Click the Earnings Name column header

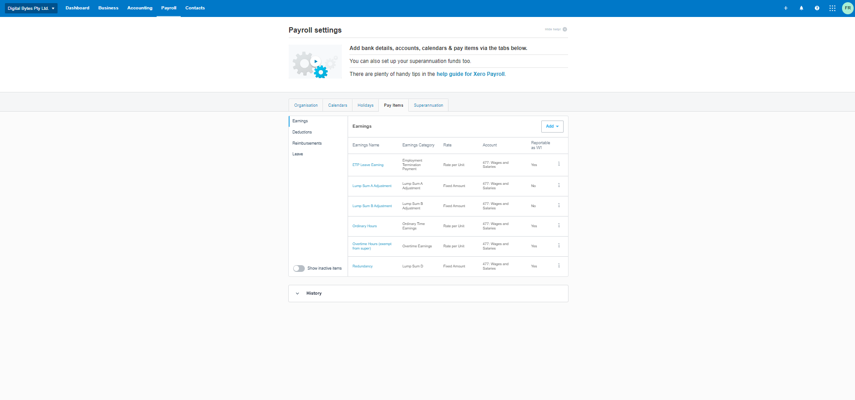(366, 145)
